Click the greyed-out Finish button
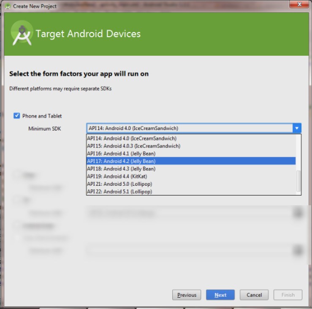This screenshot has height=309, width=312. point(288,295)
